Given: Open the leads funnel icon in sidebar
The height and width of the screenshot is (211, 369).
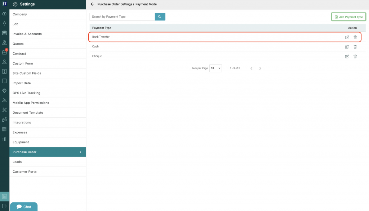Looking at the screenshot, I should pyautogui.click(x=4, y=23).
